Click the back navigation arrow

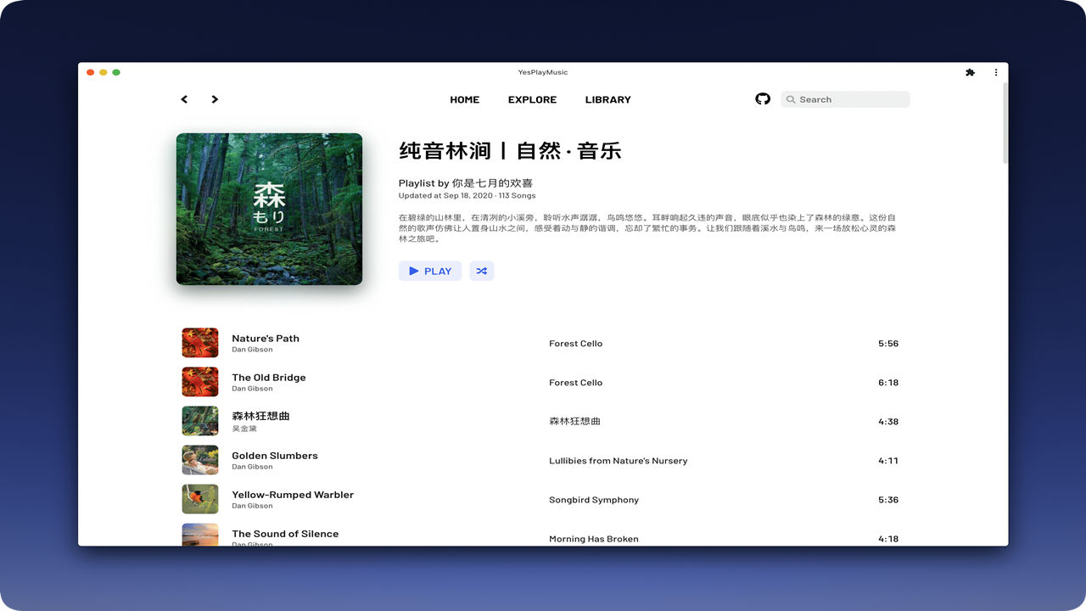(184, 99)
